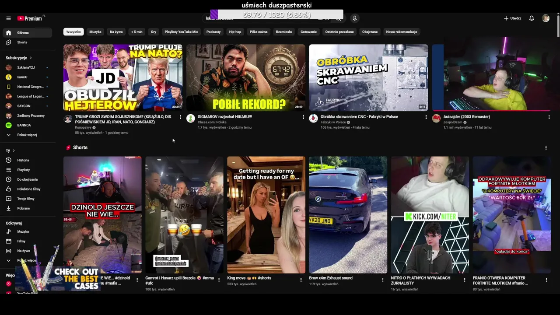Select Playlisty YouTube Mix chip

coord(181,32)
